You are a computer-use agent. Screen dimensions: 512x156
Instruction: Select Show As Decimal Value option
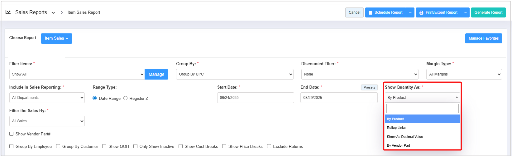tap(405, 137)
